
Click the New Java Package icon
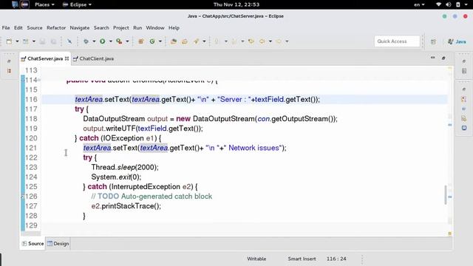pyautogui.click(x=141, y=41)
